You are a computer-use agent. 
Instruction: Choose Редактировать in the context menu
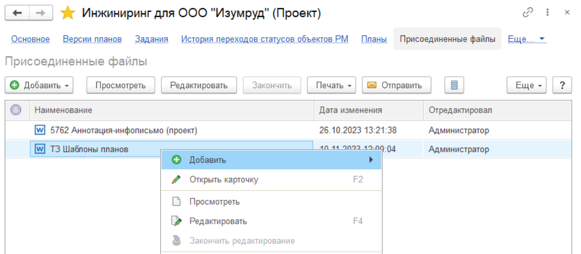point(218,221)
